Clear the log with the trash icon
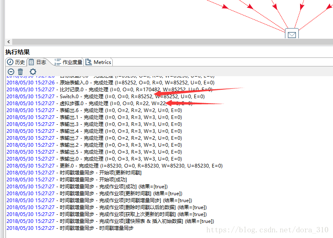This screenshot has width=333, height=238. point(20,72)
